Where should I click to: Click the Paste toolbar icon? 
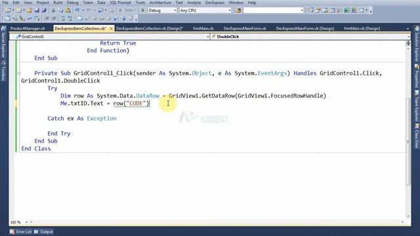68,10
